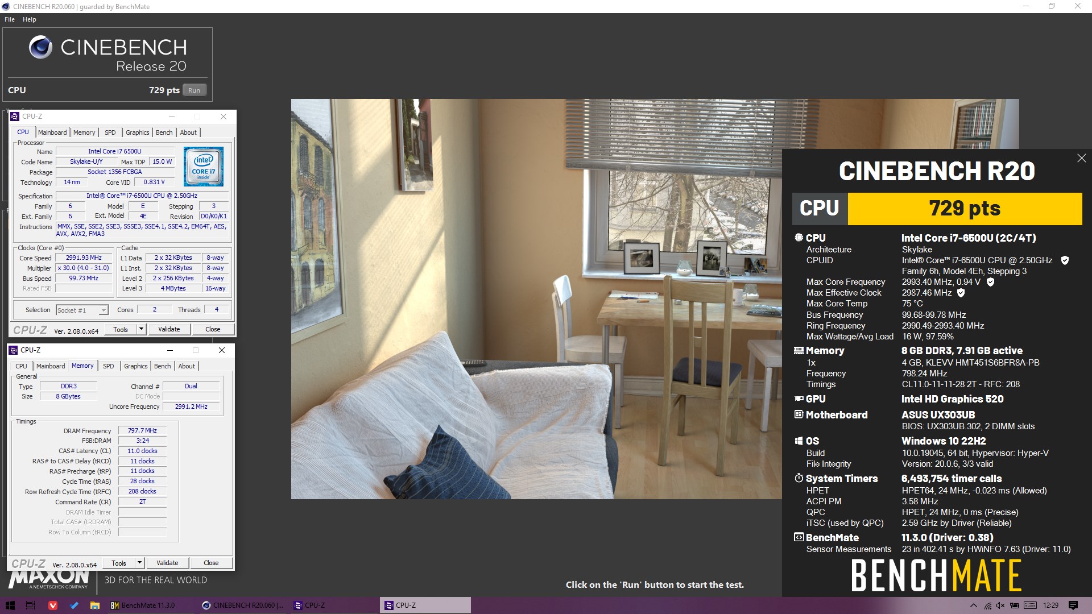Expand Tools dropdown arrow in lower CPU-Z

coord(139,563)
